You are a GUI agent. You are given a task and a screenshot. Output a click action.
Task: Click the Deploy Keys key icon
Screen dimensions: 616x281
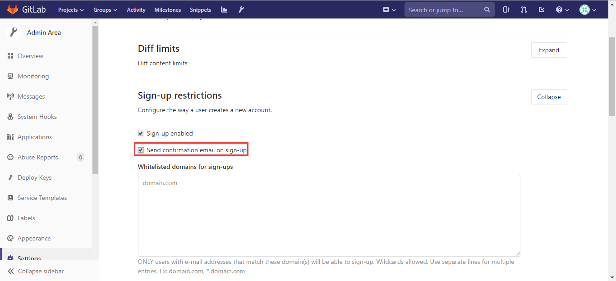pyautogui.click(x=10, y=177)
